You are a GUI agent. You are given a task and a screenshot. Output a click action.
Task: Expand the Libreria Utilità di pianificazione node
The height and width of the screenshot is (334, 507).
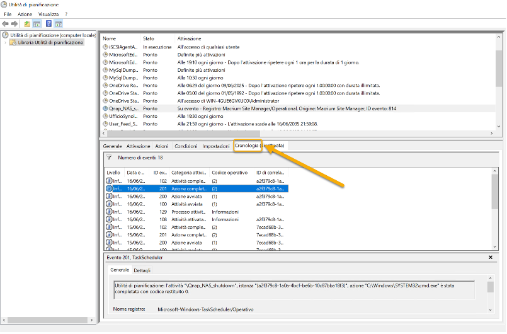[x=5, y=43]
